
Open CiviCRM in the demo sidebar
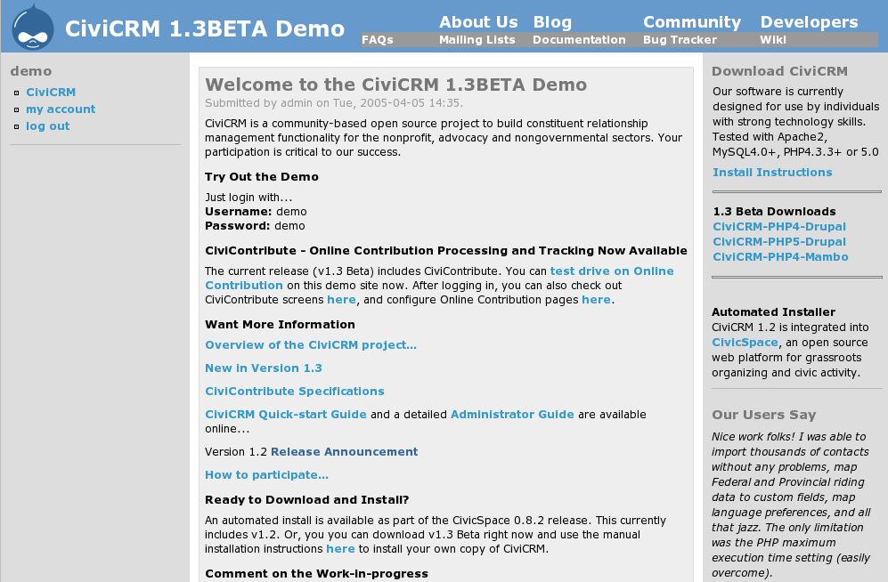coord(51,93)
